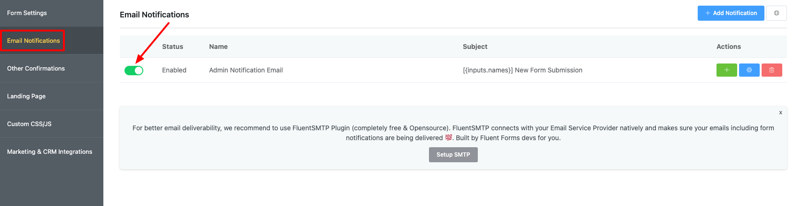
Task: Dismiss the FluentSMTP recommendation notice
Action: tap(780, 113)
